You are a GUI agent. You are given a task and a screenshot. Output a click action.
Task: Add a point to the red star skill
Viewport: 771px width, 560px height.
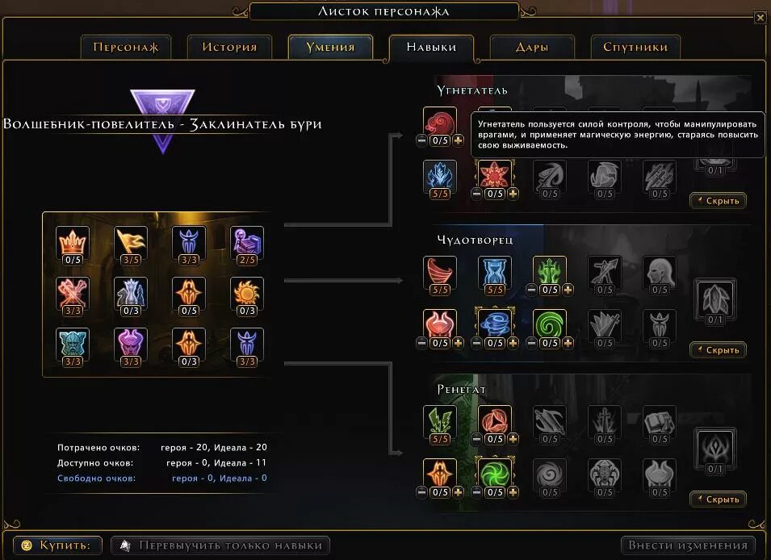pos(513,194)
